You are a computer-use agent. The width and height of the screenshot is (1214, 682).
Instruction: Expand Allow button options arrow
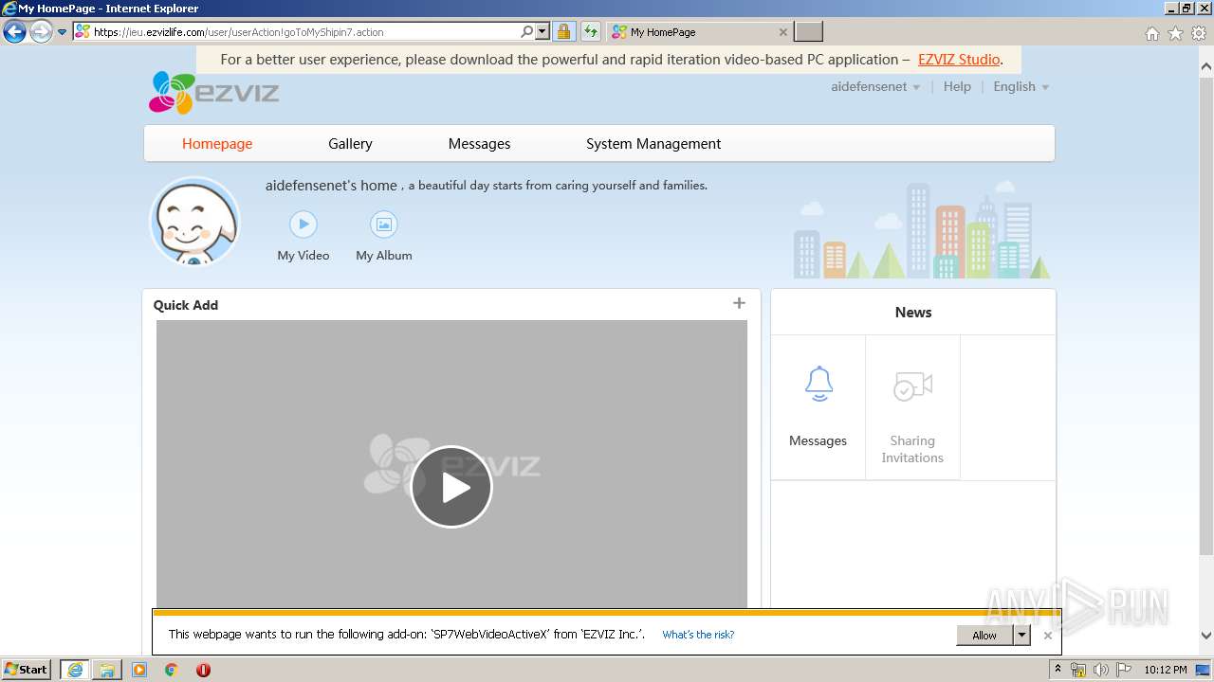1021,636
